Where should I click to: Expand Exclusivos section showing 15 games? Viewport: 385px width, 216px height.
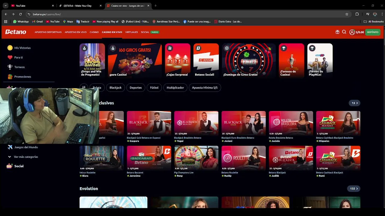point(355,103)
